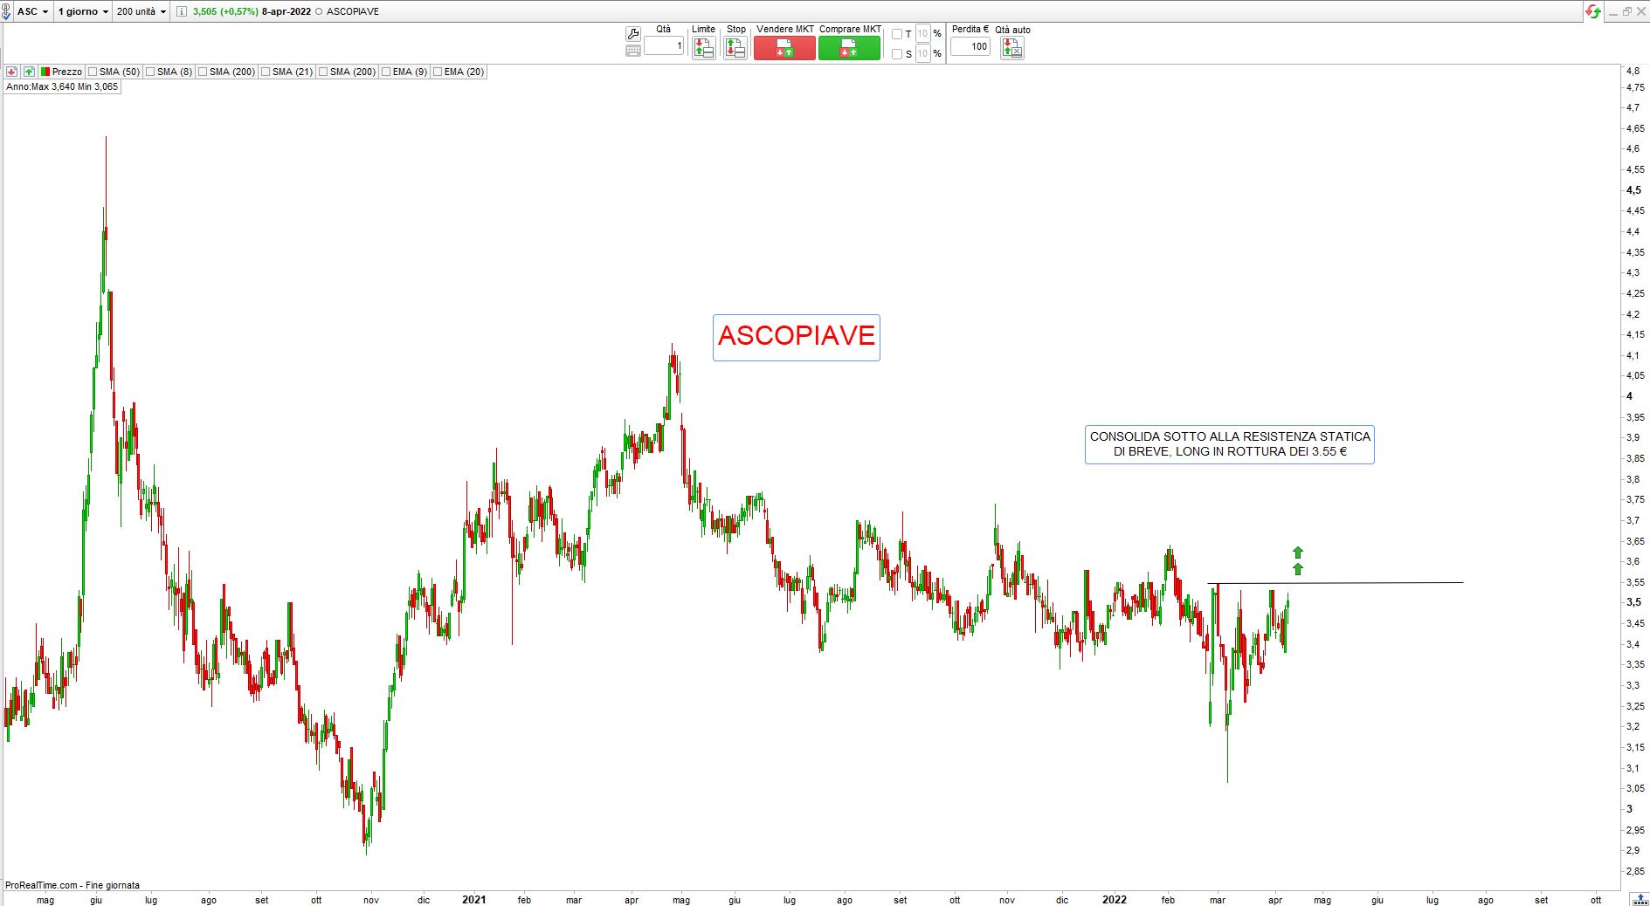Enable the EMA (9) checkbox
1650x906 pixels.
[387, 72]
